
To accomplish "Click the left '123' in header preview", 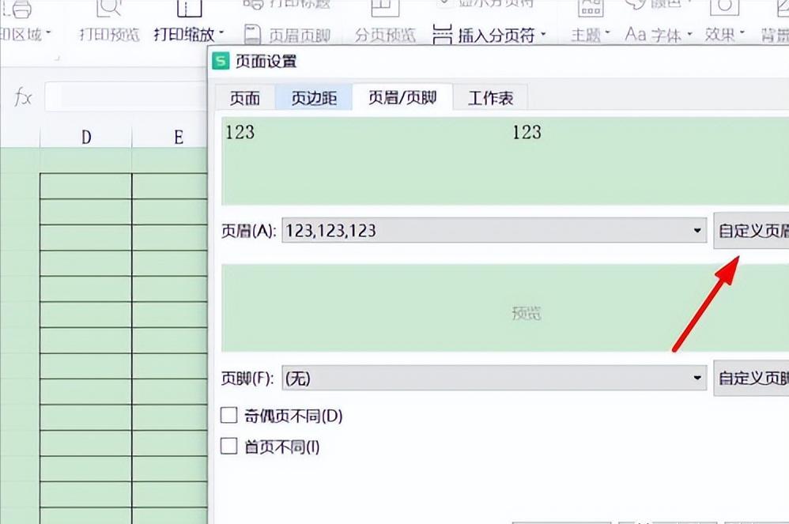I will [240, 132].
